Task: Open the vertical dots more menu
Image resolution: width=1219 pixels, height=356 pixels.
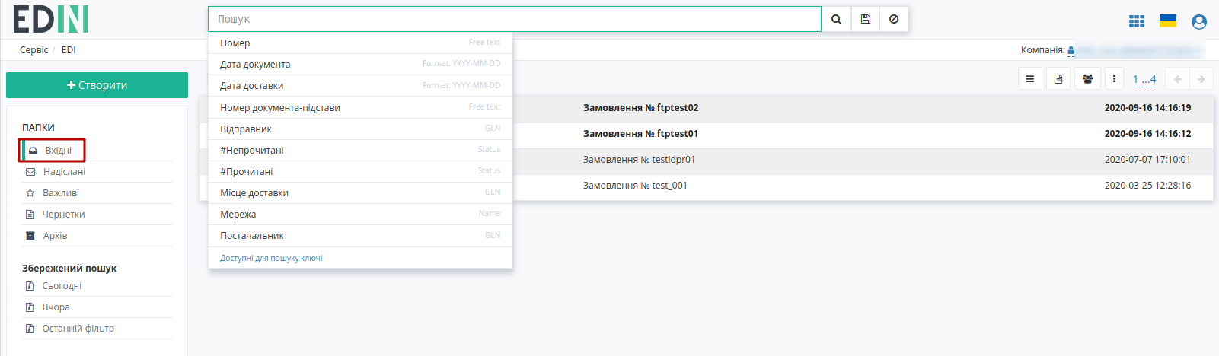Action: click(1114, 79)
